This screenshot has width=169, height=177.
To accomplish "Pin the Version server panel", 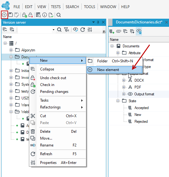I will click(98, 22).
